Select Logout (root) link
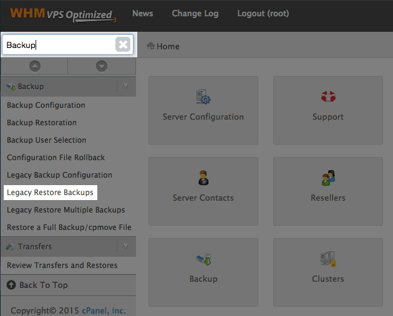 point(263,14)
